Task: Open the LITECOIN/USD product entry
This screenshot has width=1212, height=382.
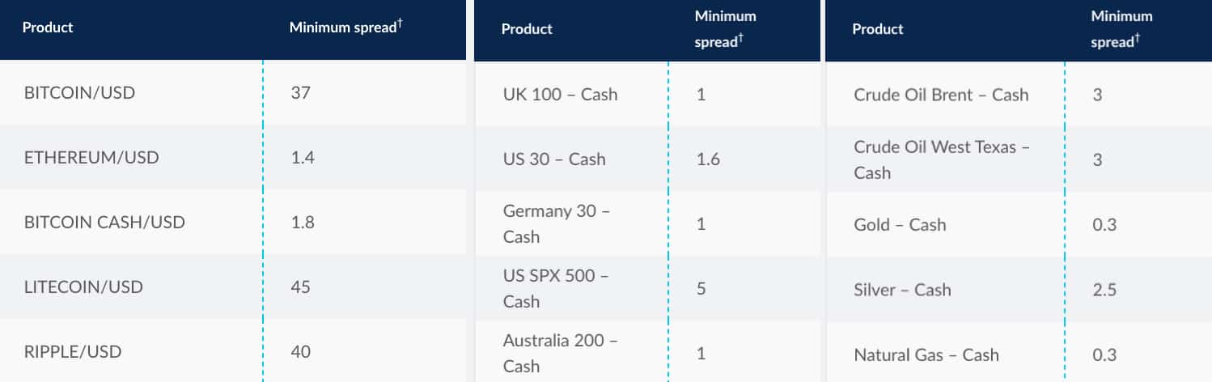Action: (83, 286)
